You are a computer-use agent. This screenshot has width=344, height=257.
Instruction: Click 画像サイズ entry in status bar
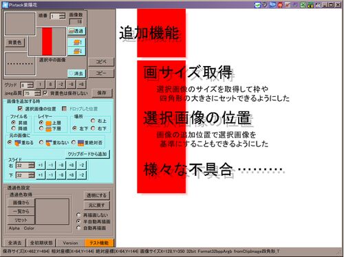[x=162, y=252]
